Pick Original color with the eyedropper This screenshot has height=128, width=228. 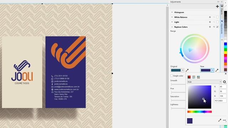(x=187, y=70)
